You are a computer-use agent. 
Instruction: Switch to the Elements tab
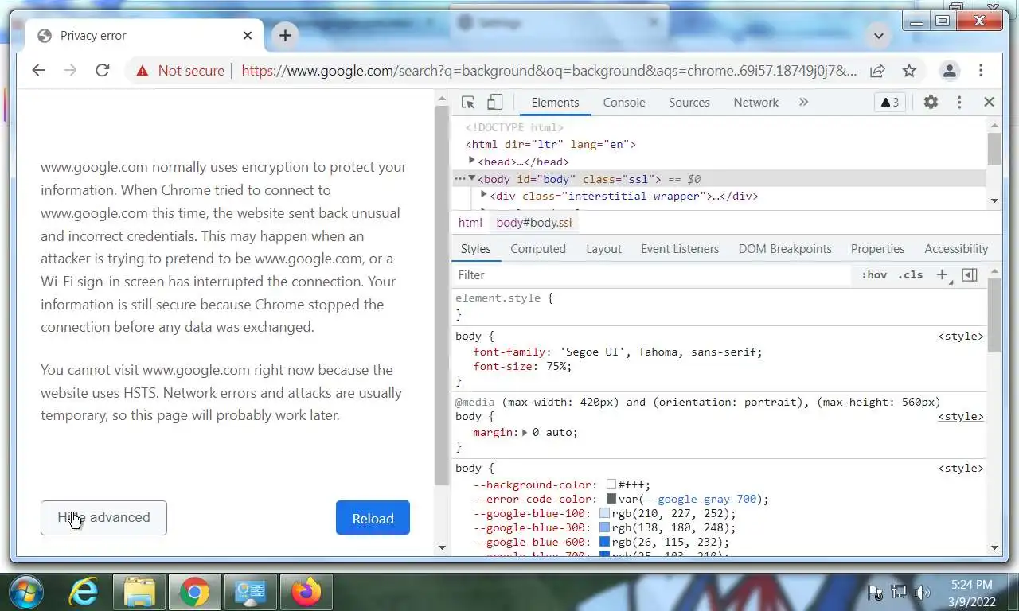click(x=555, y=102)
